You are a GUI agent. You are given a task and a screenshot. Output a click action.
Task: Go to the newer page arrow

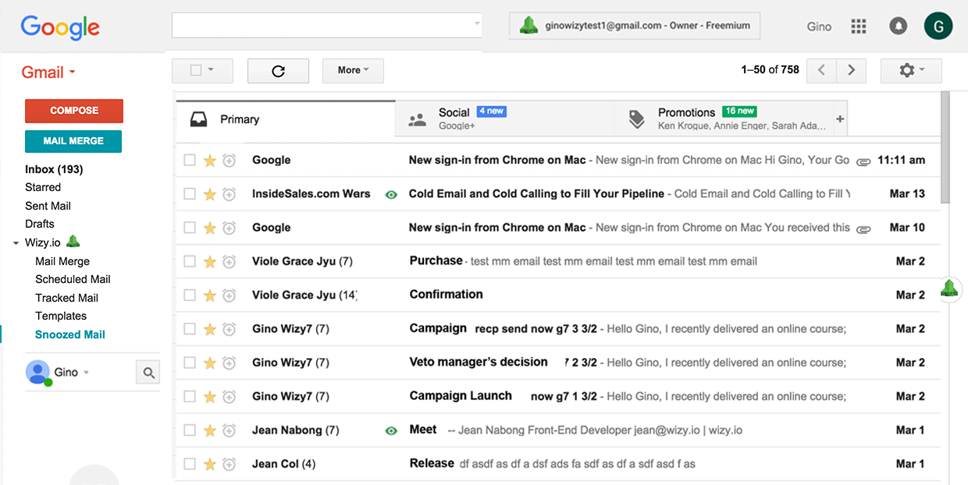pos(821,70)
